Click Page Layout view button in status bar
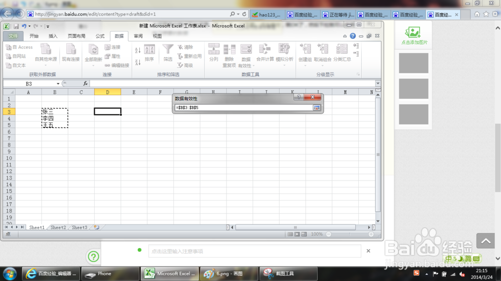Image resolution: width=501 pixels, height=281 pixels. point(297,234)
